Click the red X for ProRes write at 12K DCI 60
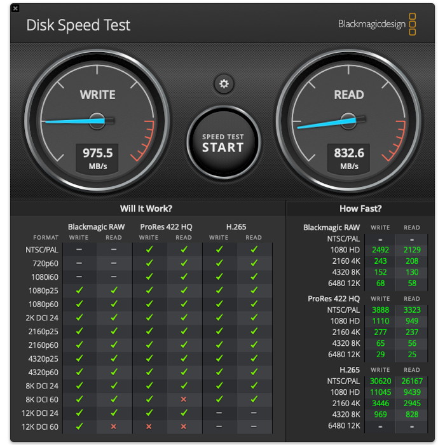 click(x=149, y=427)
